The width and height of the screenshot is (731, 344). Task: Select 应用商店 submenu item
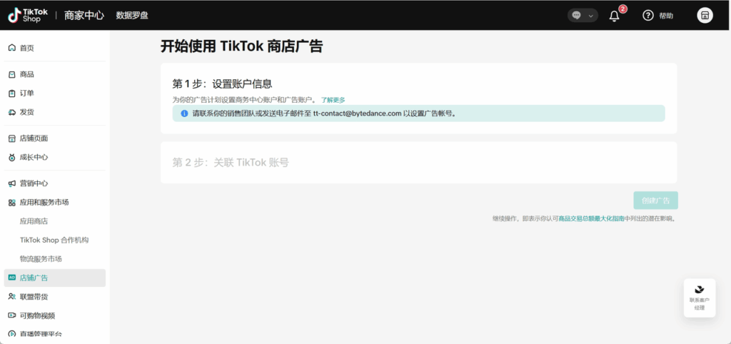point(34,221)
